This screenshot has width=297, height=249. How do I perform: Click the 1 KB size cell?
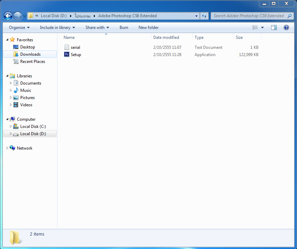(254, 47)
